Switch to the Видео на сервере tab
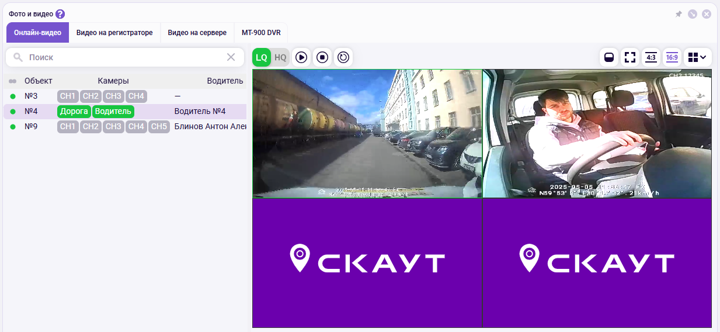The height and width of the screenshot is (332, 720). 197,33
